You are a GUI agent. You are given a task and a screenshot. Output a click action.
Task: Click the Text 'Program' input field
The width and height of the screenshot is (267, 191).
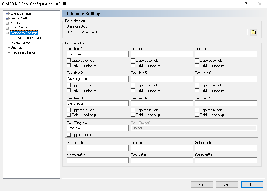coord(98,128)
